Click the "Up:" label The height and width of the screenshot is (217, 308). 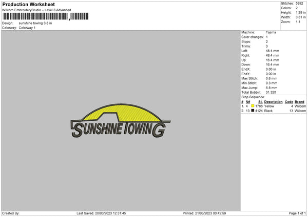[244, 60]
